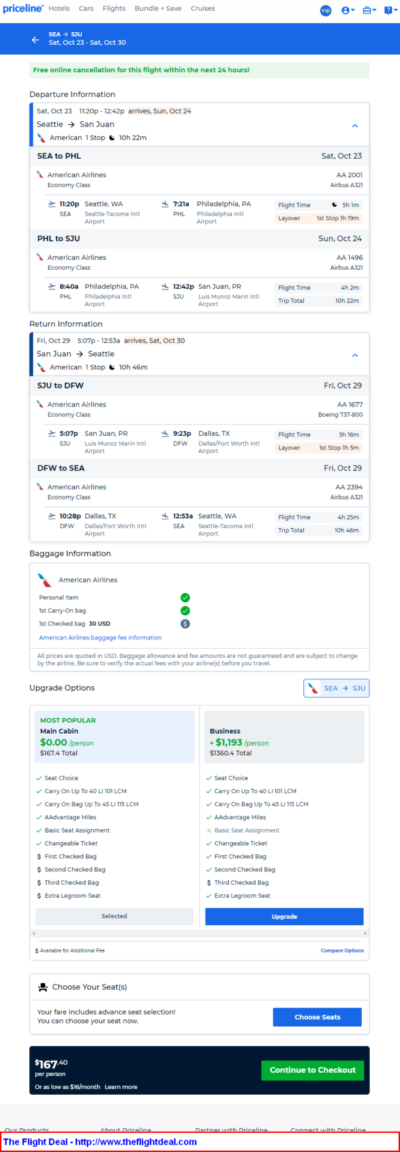Open the VIP badge icon
The height and width of the screenshot is (1152, 400).
tap(326, 10)
